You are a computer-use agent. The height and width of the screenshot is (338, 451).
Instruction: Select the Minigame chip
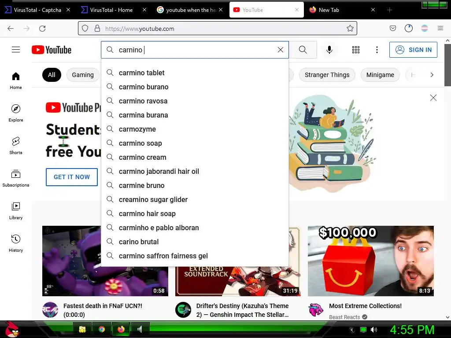[380, 75]
